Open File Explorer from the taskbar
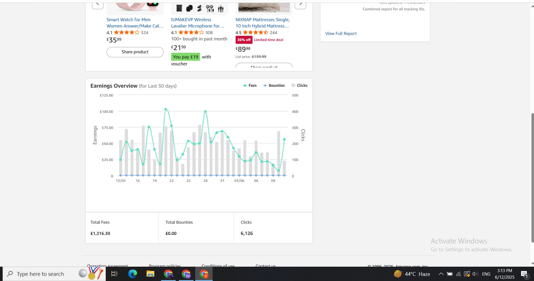 click(150, 274)
